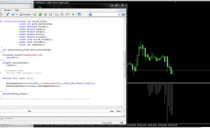Viewport: 210px width, 128px height.
Task: Click the code editor vertical scrollbar thumb
Action: pos(124,64)
